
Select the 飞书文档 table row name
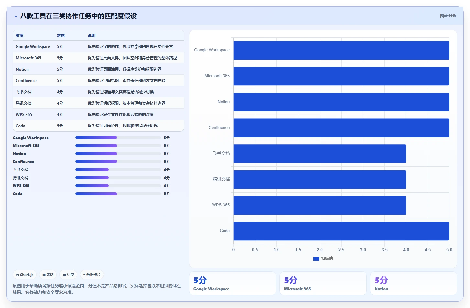24,92
